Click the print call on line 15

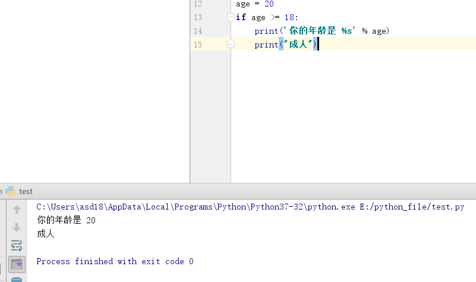[266, 45]
